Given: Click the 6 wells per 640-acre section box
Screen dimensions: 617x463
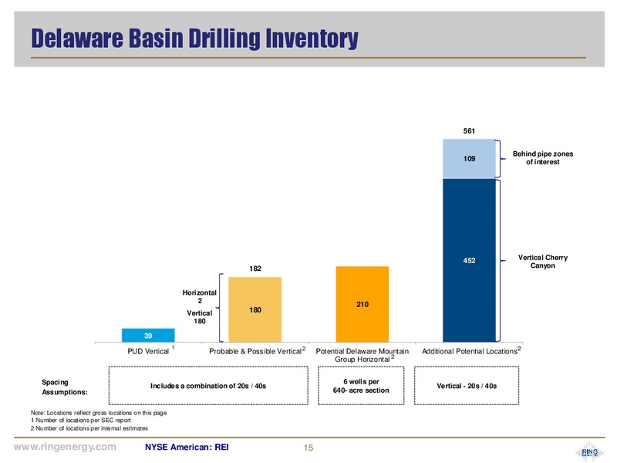Looking at the screenshot, I should [x=361, y=385].
